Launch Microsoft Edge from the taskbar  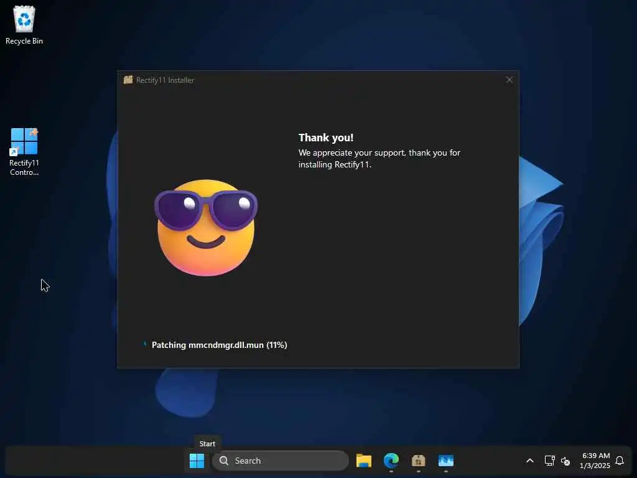pyautogui.click(x=391, y=461)
